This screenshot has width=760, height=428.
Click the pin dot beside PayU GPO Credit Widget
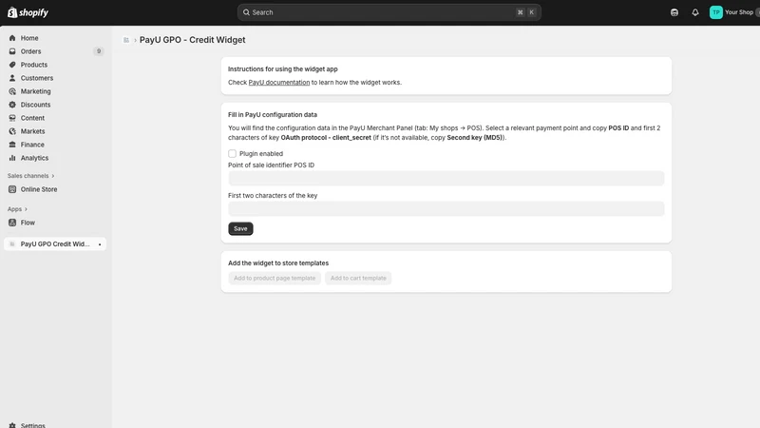pyautogui.click(x=100, y=244)
